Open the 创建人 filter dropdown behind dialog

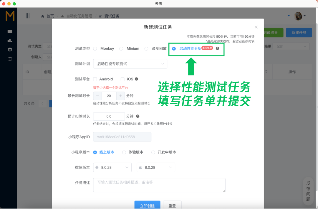48,57
